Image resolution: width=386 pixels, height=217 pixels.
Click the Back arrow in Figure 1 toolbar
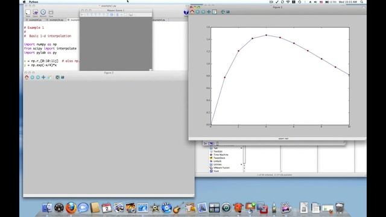tap(198, 12)
